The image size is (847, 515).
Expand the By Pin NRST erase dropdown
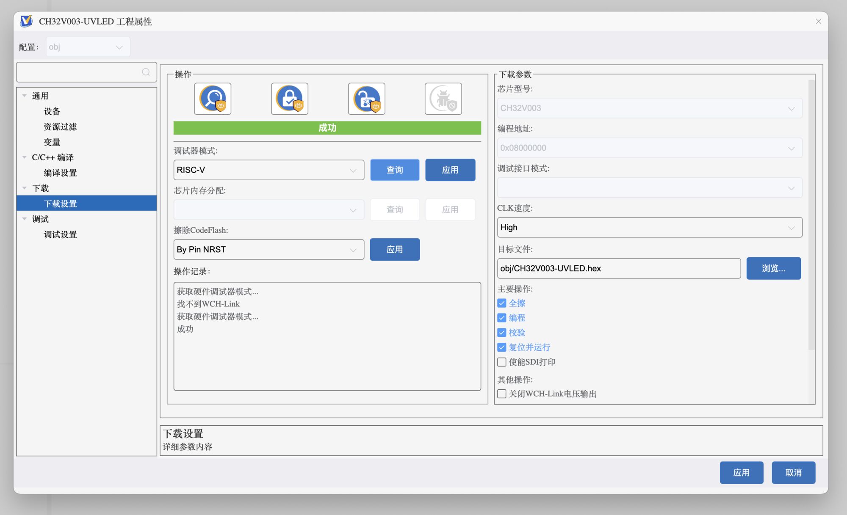click(268, 250)
